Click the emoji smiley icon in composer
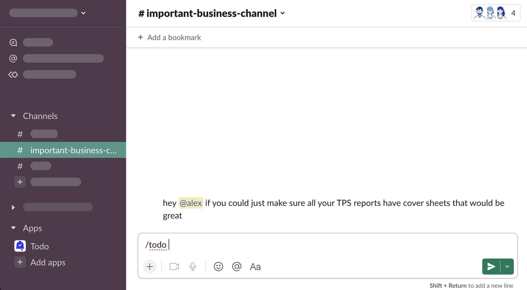 (218, 267)
